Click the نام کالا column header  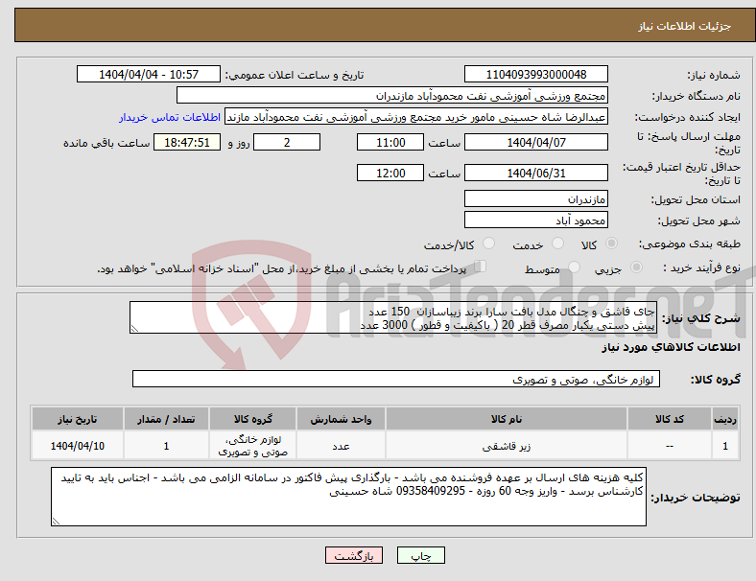point(507,419)
